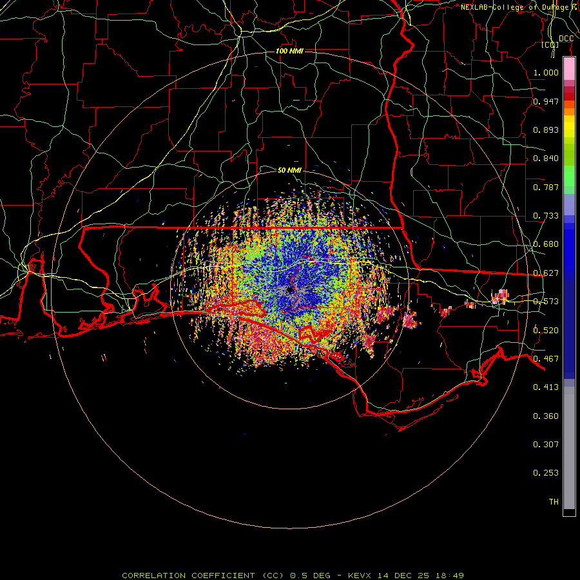Click the 100 NMI range ring label
This screenshot has height=580, width=580.
tap(289, 51)
